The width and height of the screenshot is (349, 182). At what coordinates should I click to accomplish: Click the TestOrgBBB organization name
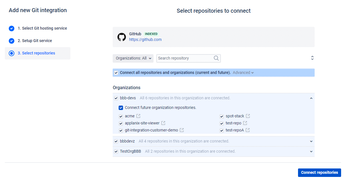130,151
